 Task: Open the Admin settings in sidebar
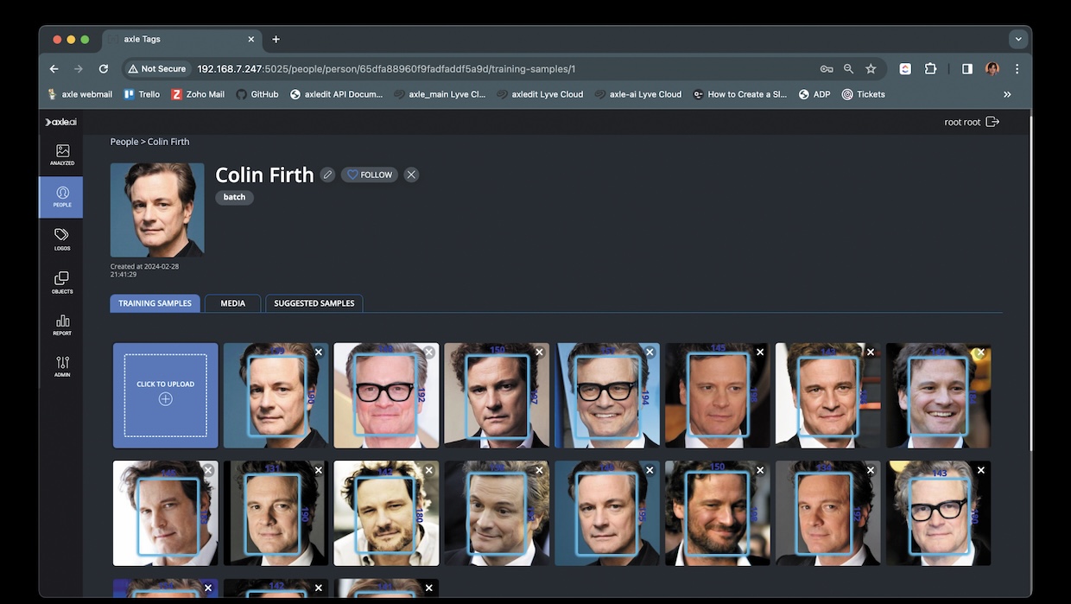coord(62,366)
